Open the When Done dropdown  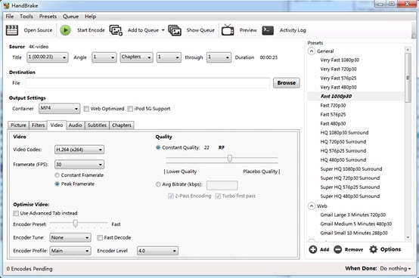(x=396, y=268)
